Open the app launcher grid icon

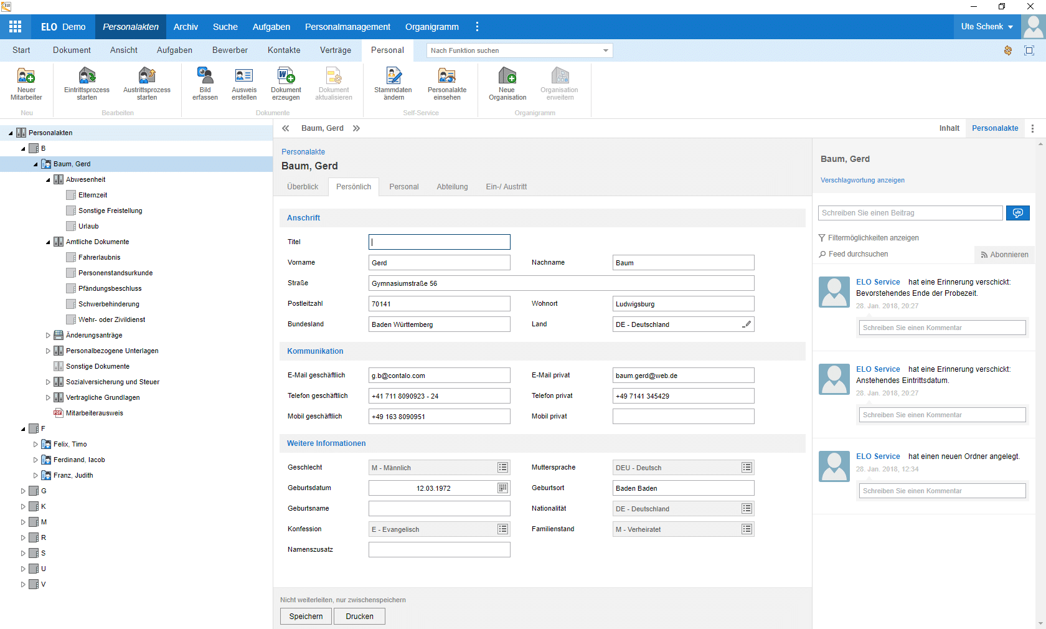coord(15,27)
